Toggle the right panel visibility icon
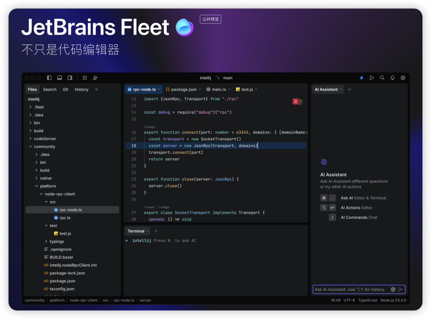431x319 pixels. click(70, 77)
